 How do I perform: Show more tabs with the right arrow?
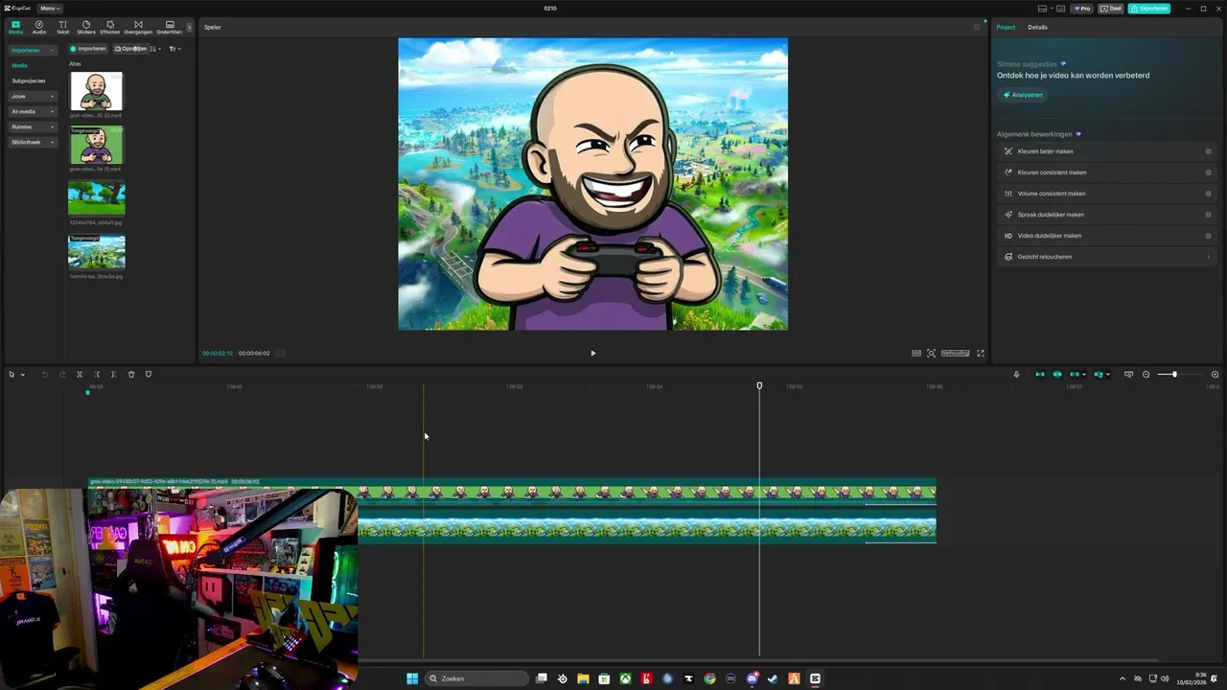(189, 27)
